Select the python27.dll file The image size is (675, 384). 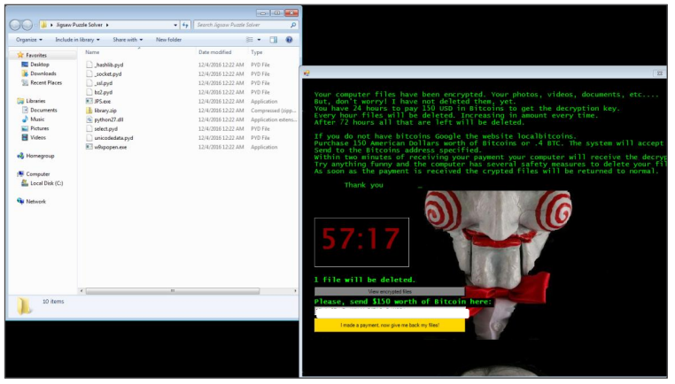pos(108,119)
